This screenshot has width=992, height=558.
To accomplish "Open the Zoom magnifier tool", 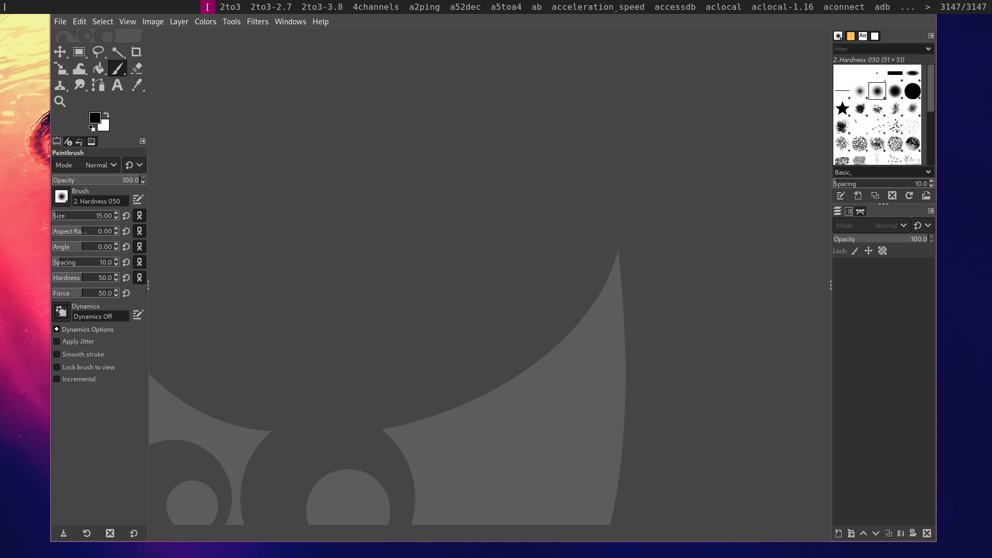I will 60,101.
